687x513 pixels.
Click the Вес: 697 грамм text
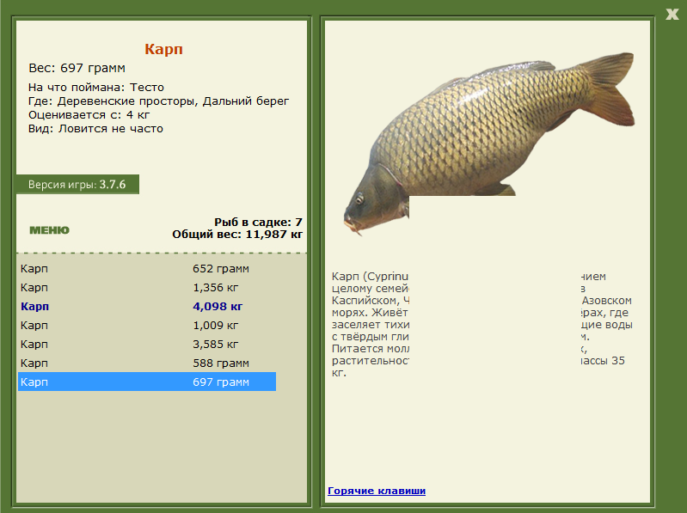point(77,68)
